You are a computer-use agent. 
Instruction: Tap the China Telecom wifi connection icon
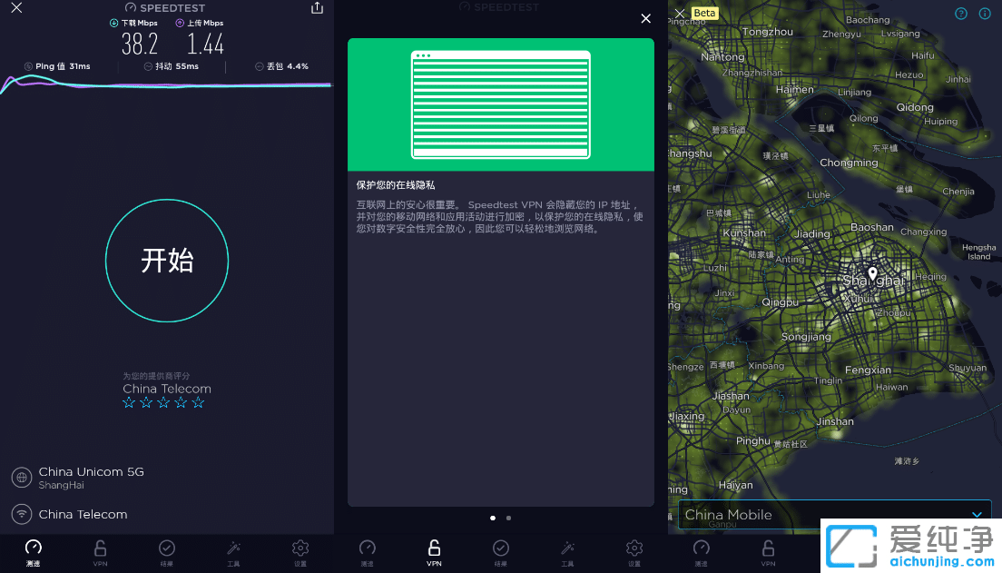coord(22,514)
